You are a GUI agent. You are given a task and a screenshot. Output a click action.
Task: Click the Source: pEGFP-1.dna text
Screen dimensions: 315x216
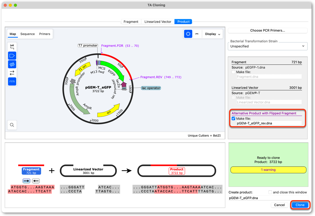tap(248, 67)
